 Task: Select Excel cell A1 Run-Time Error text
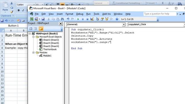coord(16,35)
